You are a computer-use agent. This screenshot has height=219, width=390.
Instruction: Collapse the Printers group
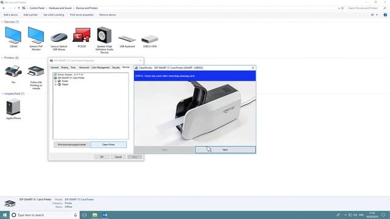(2, 58)
